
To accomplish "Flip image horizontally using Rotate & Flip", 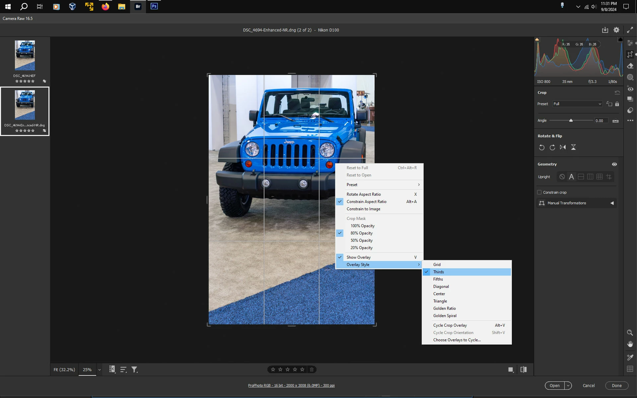I will pyautogui.click(x=563, y=147).
